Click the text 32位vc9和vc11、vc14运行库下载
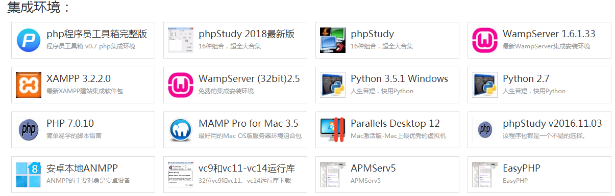Screen dimensions: 615x196 (x=244, y=181)
